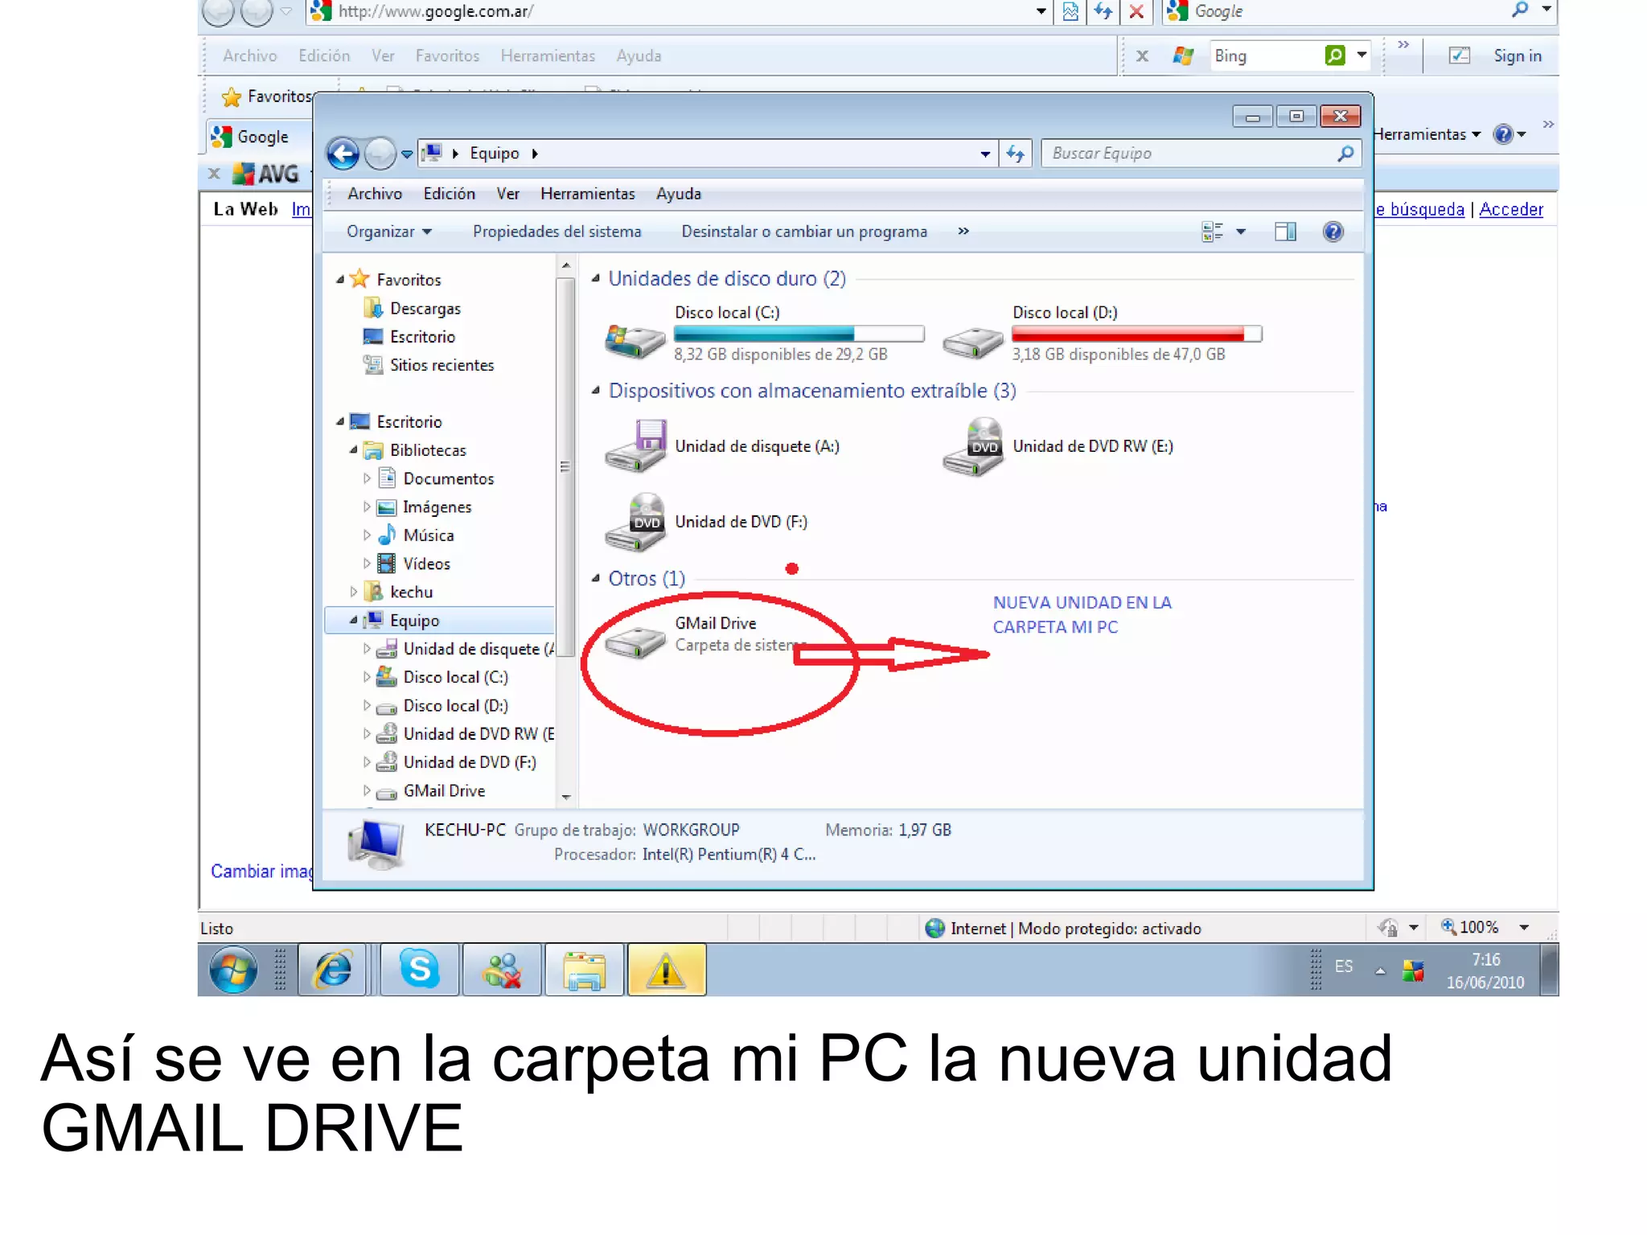Screen dimensions: 1647x1235
Task: Open Unidad de disquete (A:) icon
Action: 635,445
